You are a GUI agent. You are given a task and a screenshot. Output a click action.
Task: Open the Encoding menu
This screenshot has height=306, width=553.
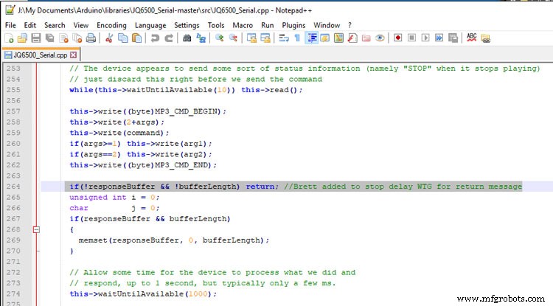(x=111, y=24)
